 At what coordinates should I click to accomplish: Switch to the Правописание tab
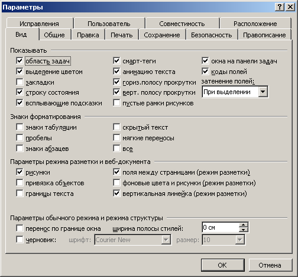[x=264, y=35]
